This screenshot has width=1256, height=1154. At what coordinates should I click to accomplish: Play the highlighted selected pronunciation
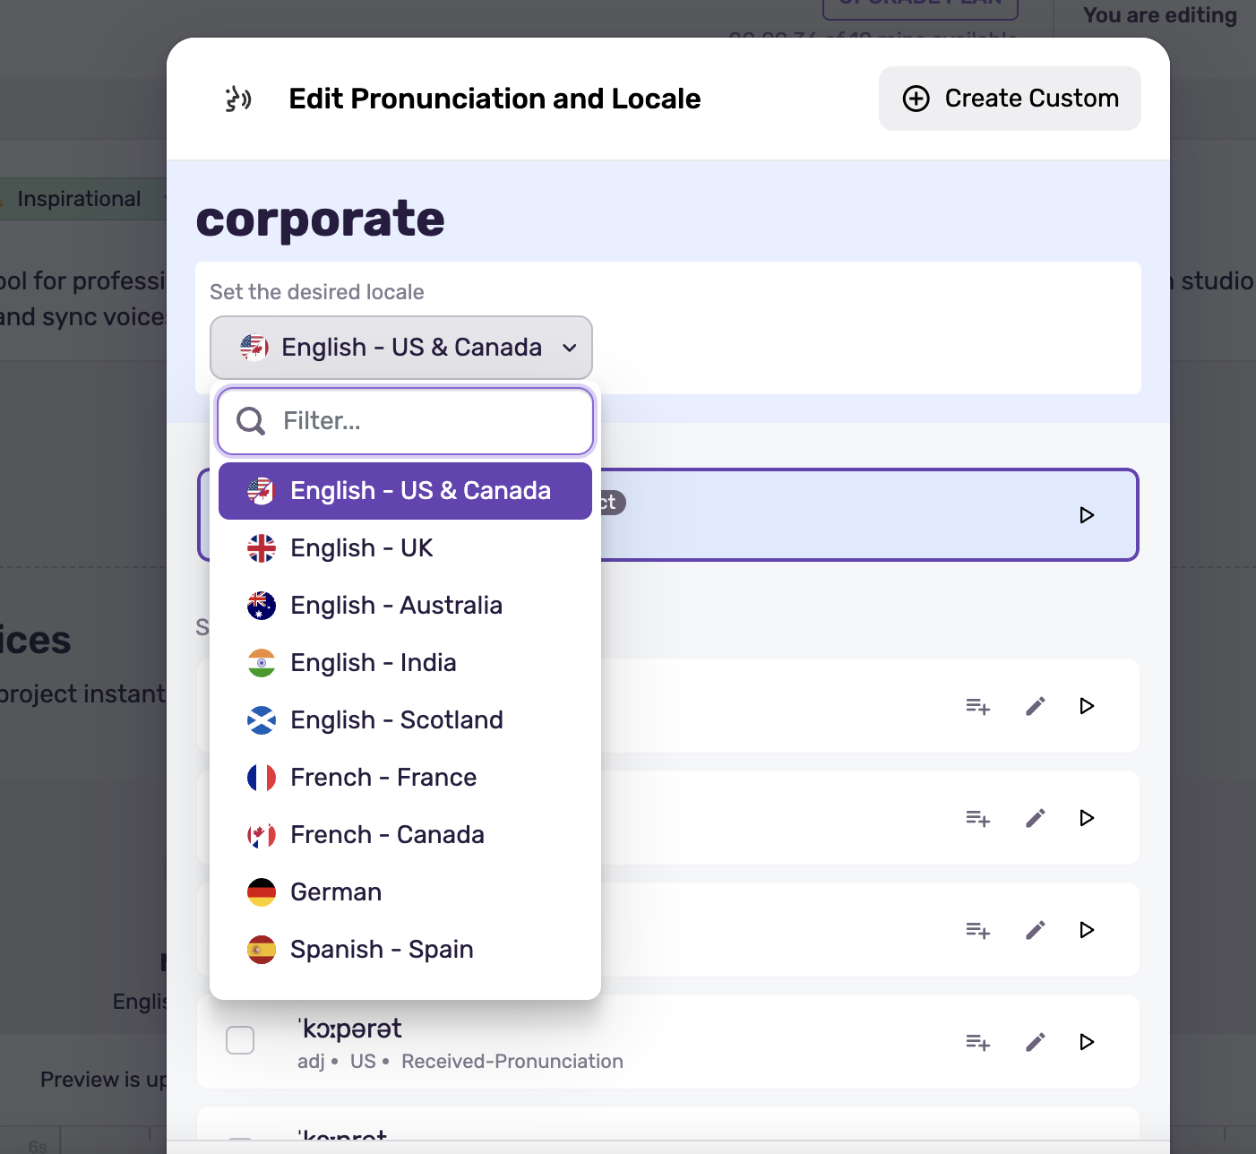(1087, 515)
